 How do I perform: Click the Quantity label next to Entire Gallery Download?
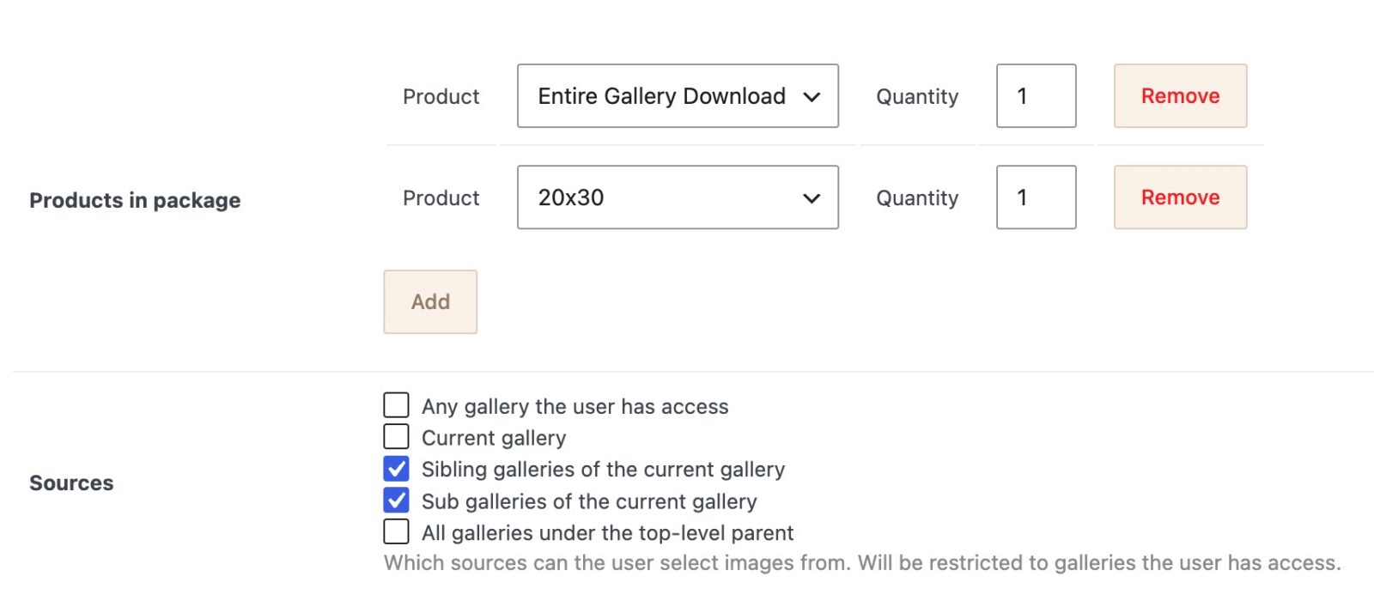(917, 97)
